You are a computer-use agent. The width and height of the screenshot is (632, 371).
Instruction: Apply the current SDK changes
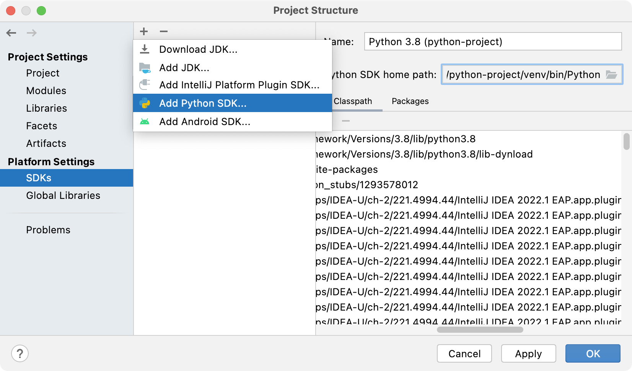point(528,353)
